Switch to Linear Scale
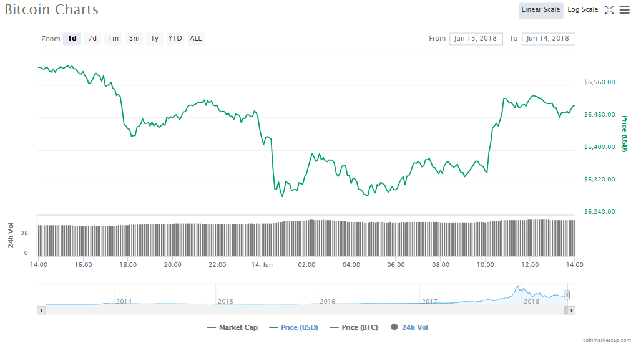Viewport: 636px width, 346px height. 541,10
